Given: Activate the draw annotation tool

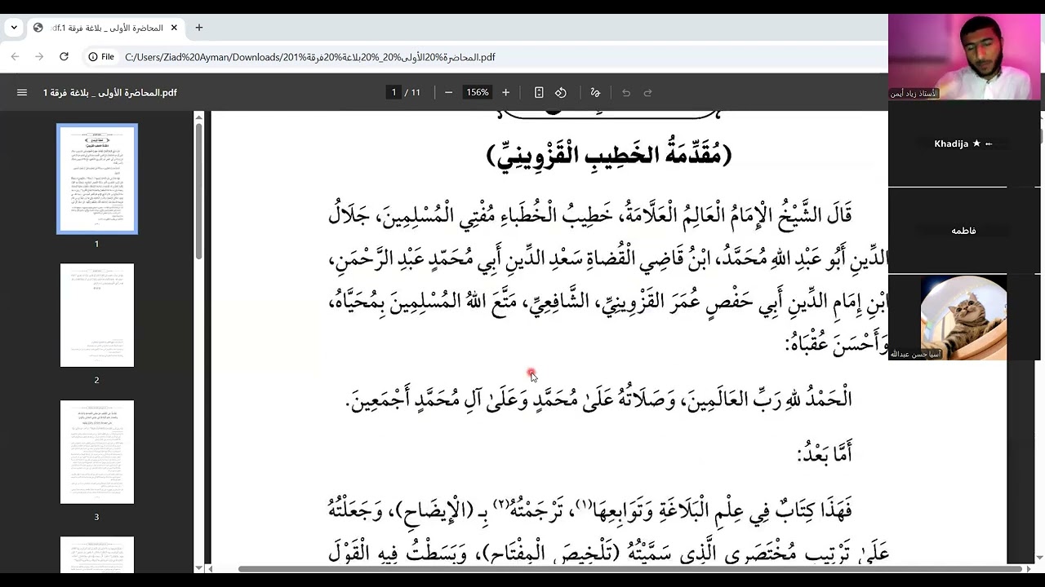Looking at the screenshot, I should click(x=595, y=93).
